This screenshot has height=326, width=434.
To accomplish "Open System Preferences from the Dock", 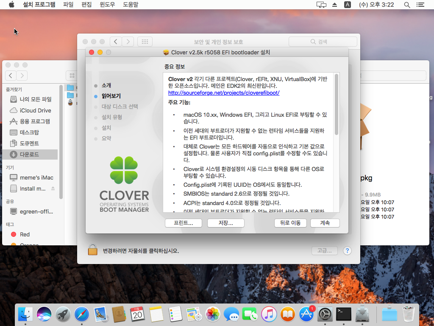I will [x=325, y=315].
